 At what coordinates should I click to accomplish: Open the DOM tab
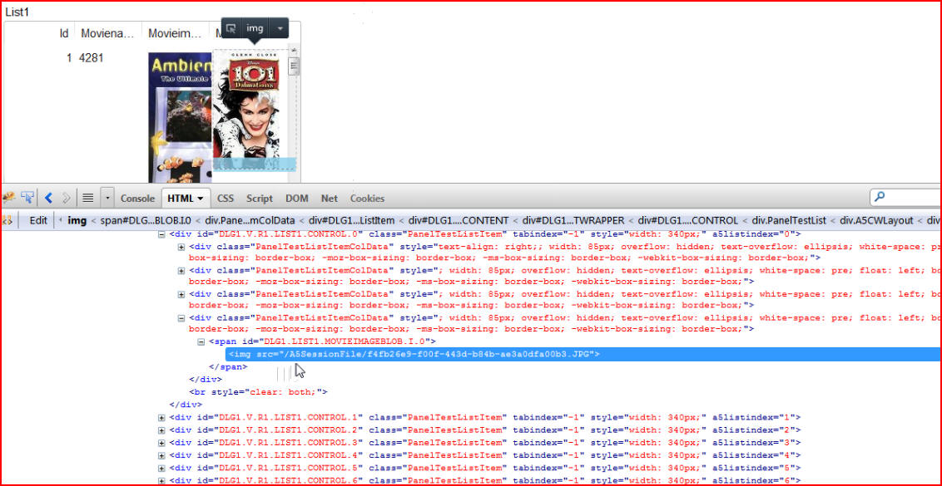pyautogui.click(x=297, y=198)
